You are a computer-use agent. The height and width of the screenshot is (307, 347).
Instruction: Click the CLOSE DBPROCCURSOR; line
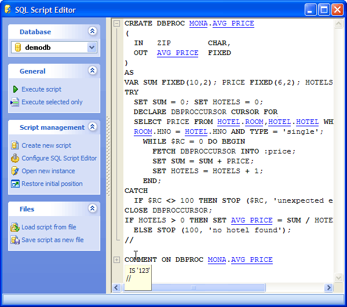[x=168, y=210]
